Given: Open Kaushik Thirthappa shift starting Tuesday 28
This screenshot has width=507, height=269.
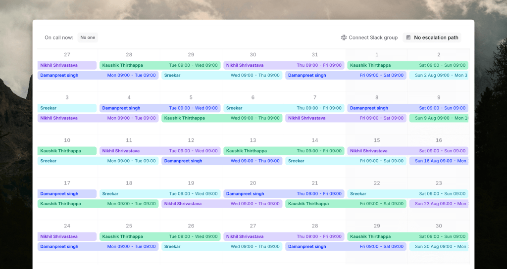Looking at the screenshot, I should click(x=160, y=65).
